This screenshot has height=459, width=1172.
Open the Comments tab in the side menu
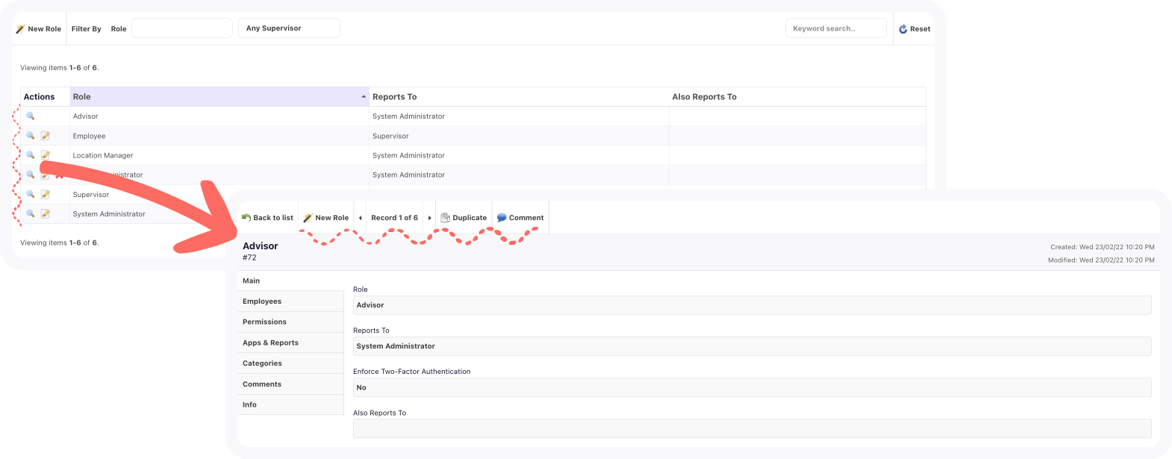290,384
